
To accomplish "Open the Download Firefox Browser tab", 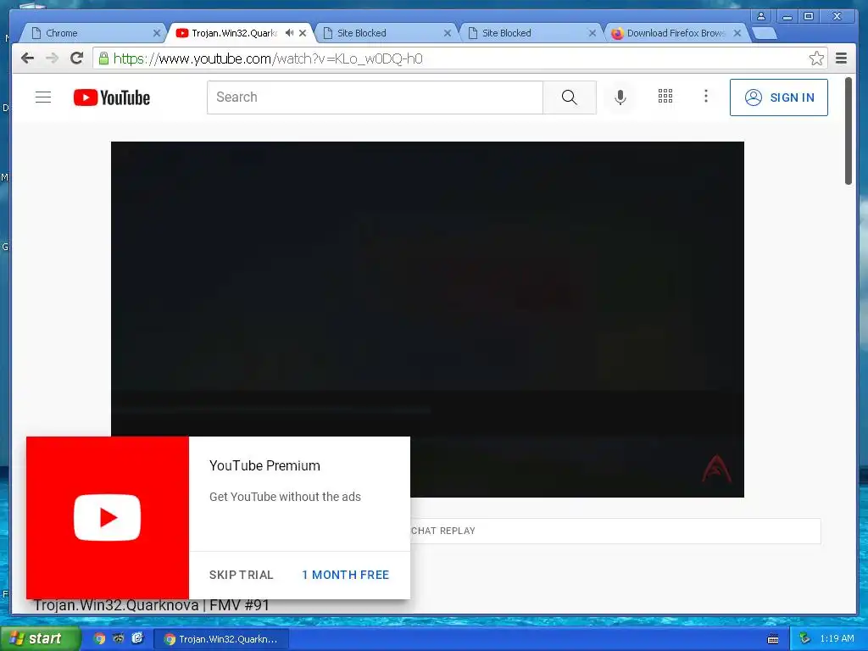I will point(676,33).
